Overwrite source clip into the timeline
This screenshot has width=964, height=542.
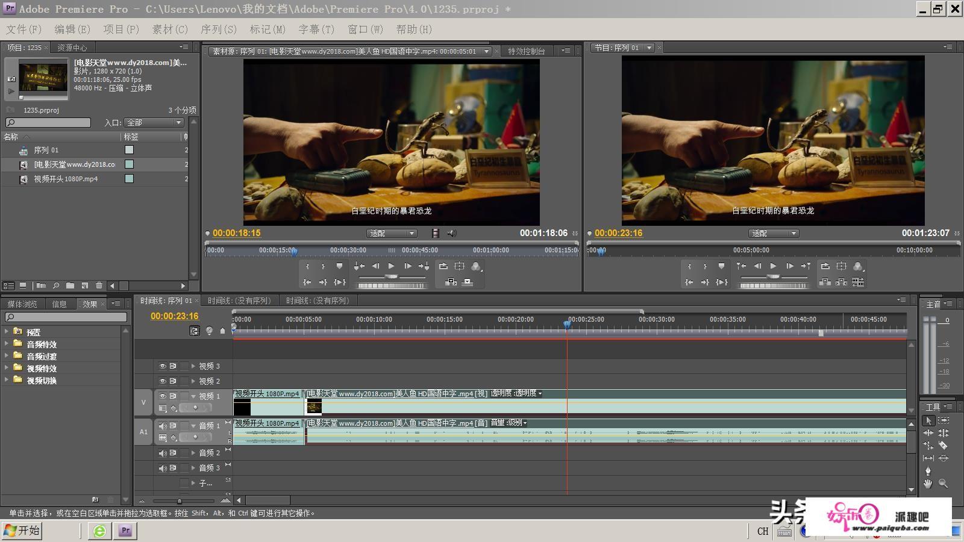click(468, 282)
